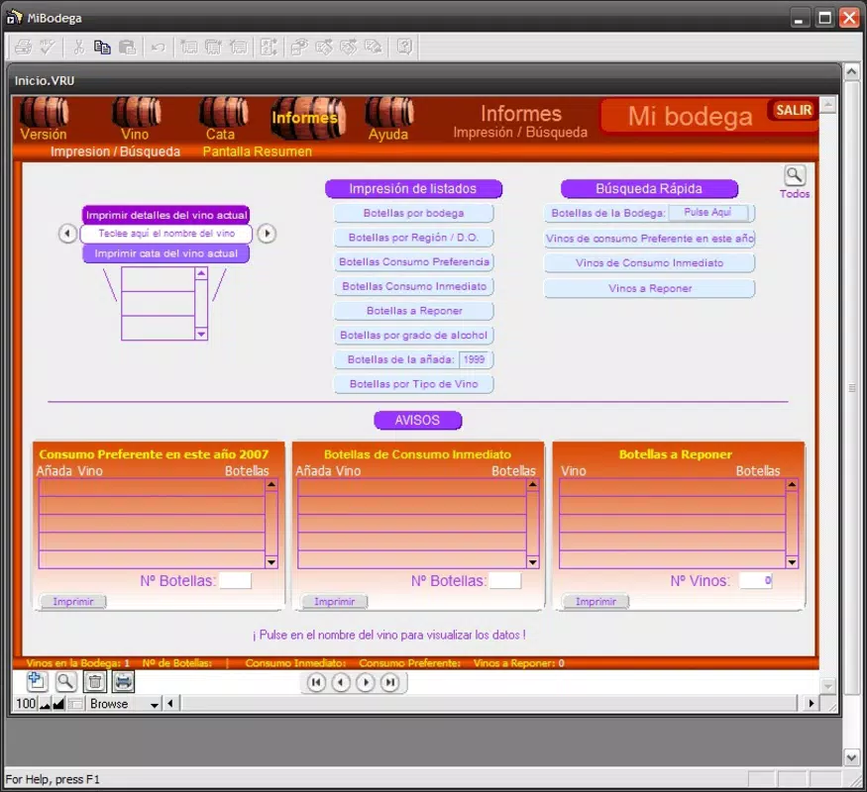Click the Cut scissors toolbar icon
Viewport: 867px width, 792px height.
click(78, 48)
